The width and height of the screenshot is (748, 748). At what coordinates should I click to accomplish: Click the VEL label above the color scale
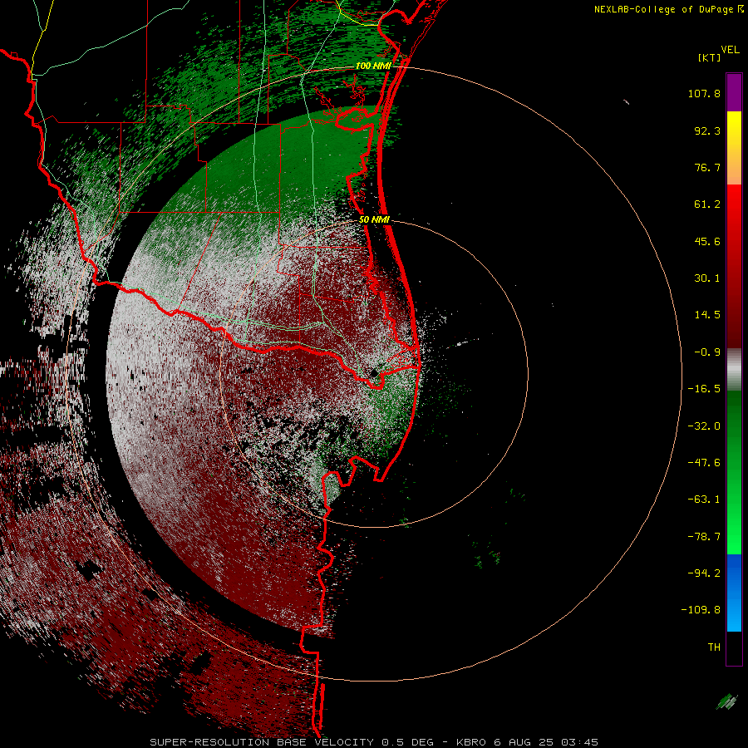click(x=730, y=50)
